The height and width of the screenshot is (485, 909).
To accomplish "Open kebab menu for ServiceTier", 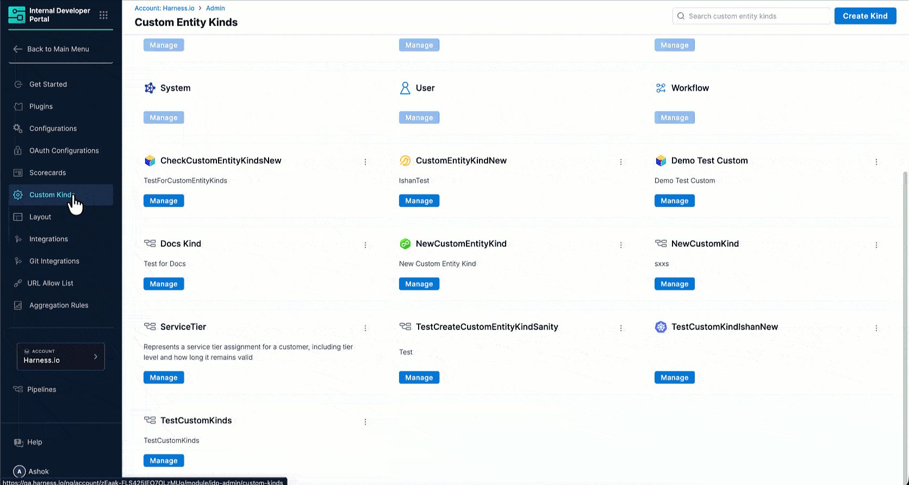I will click(365, 328).
